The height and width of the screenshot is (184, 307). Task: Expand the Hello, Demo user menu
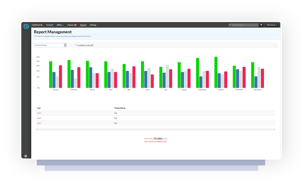(x=272, y=25)
